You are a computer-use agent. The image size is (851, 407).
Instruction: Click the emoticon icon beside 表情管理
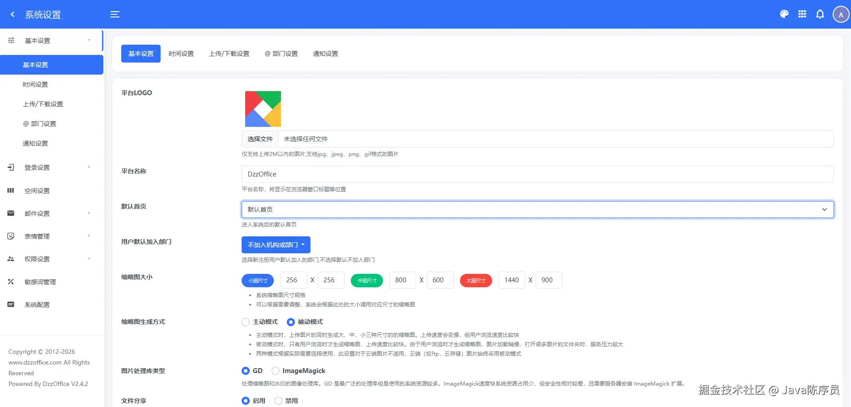click(x=11, y=236)
